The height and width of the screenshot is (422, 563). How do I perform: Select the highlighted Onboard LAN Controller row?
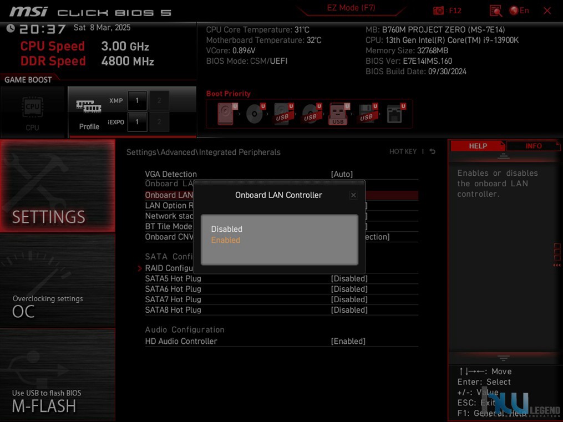click(x=169, y=195)
